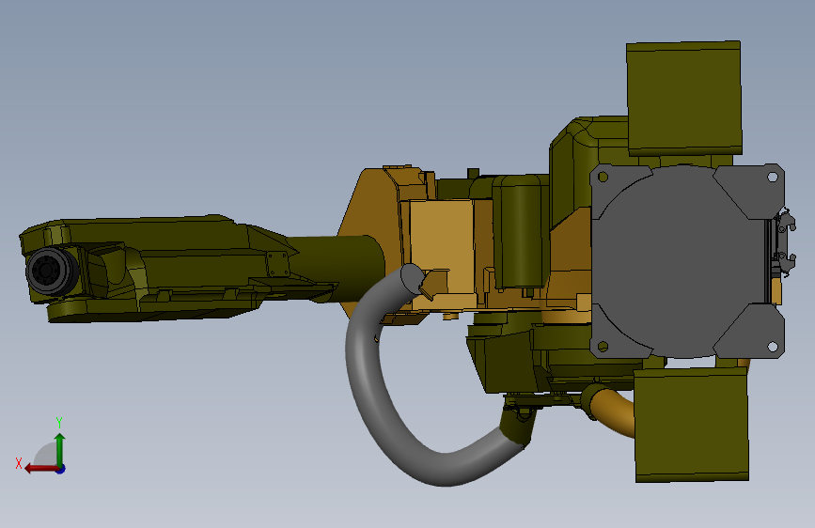Select the upper olive rectangular box
Viewport: 815px width, 528px height.
(x=684, y=98)
